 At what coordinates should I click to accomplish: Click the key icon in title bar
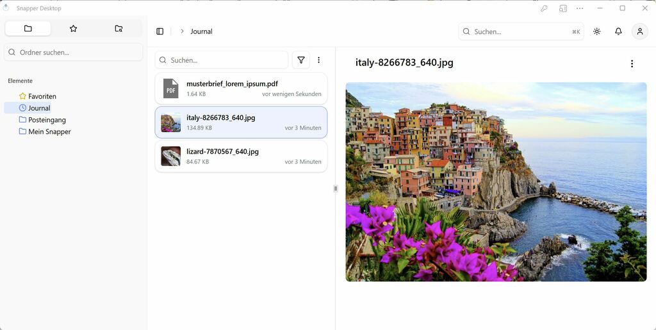point(544,8)
